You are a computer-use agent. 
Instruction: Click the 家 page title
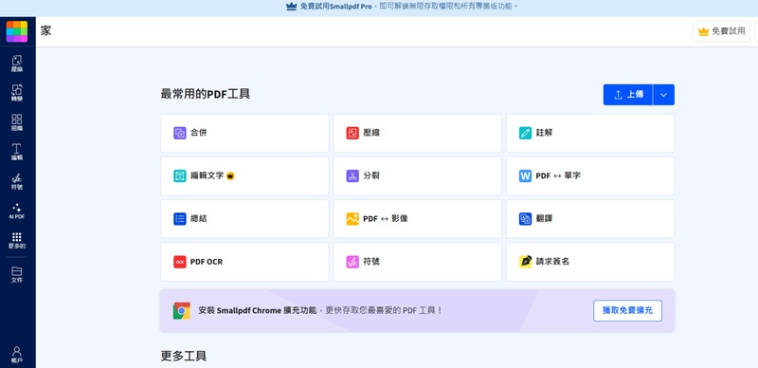point(45,31)
